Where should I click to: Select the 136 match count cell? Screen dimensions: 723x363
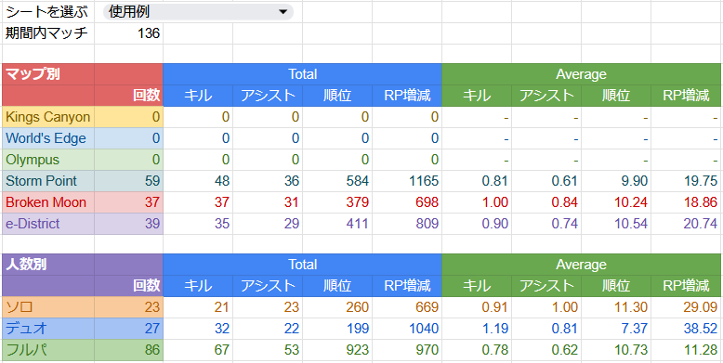click(128, 33)
